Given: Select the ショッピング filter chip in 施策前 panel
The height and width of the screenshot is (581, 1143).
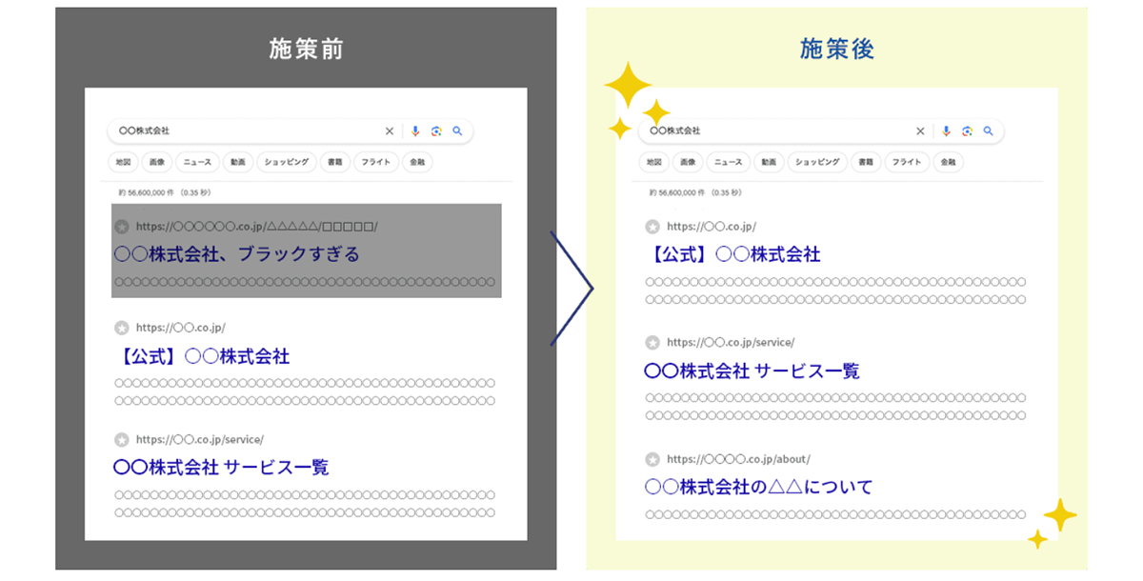Looking at the screenshot, I should coord(287,163).
